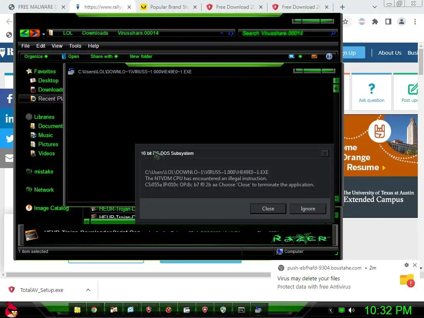Image resolution: width=424 pixels, height=318 pixels.
Task: Switch to Popular Brand Sto browser tab
Action: click(x=169, y=7)
